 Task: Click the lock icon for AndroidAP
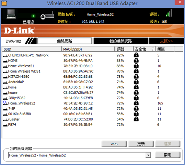click(x=136, y=82)
